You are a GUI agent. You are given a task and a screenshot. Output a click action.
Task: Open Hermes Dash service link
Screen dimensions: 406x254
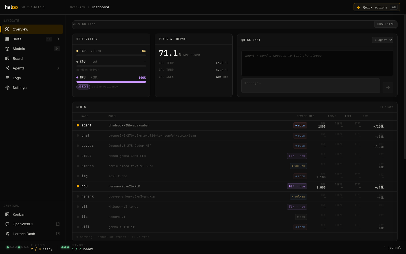[33, 234]
